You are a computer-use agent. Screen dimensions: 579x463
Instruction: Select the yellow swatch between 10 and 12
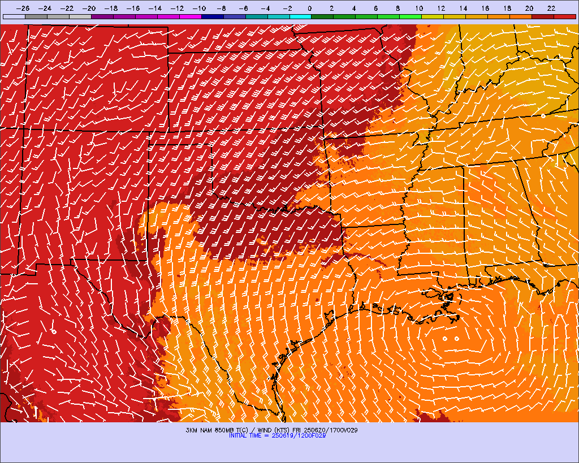(x=433, y=16)
